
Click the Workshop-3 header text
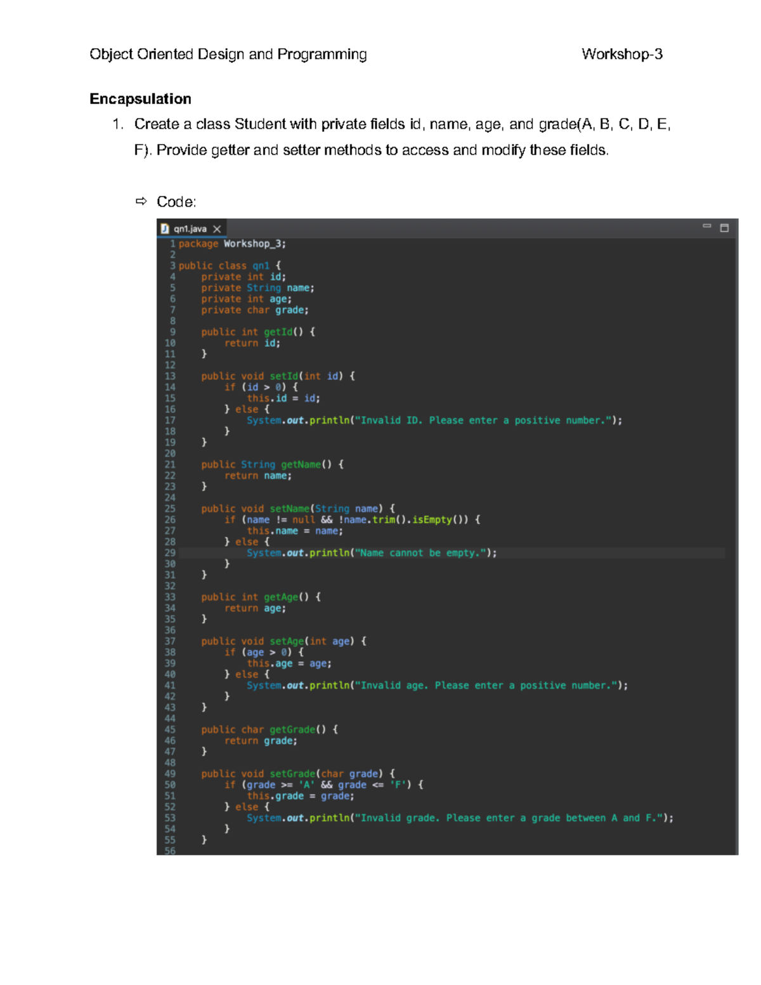(621, 55)
